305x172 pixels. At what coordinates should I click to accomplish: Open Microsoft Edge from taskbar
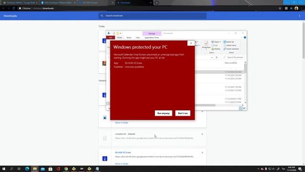(x=27, y=169)
